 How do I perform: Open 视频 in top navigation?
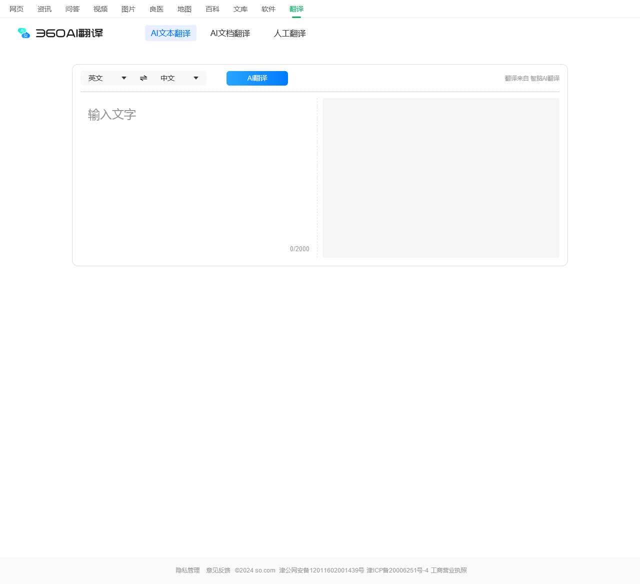point(100,9)
